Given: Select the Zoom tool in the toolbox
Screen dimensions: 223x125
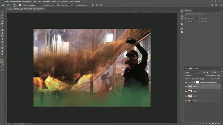Looking at the screenshot, I should (x=2, y=54).
